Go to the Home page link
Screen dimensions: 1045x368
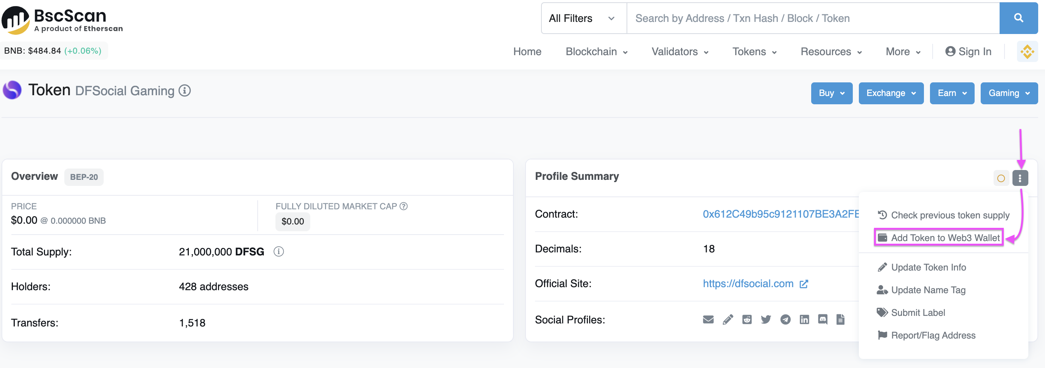(527, 52)
